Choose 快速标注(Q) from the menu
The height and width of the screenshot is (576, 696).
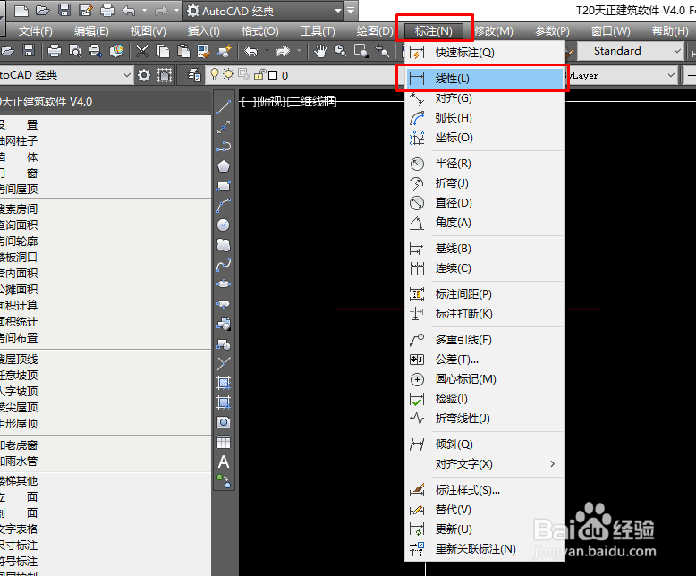(485, 53)
